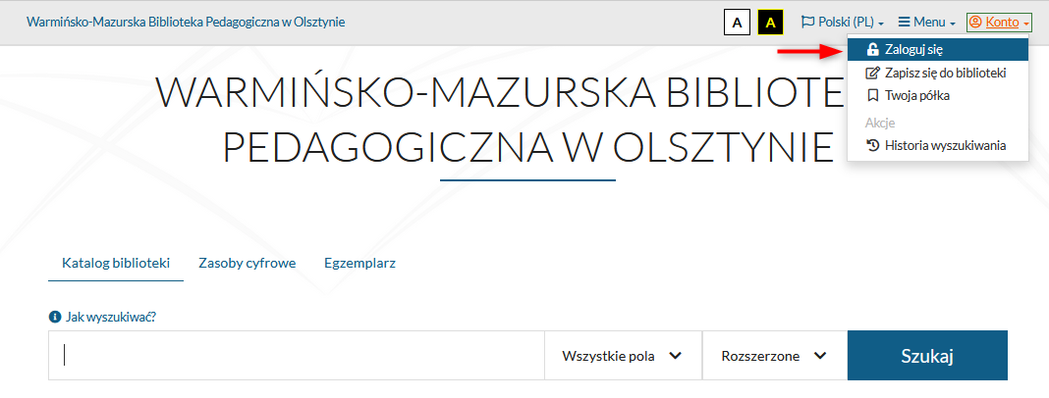
Task: Switch to the Zasoby cyfrowe tab
Action: (x=247, y=263)
